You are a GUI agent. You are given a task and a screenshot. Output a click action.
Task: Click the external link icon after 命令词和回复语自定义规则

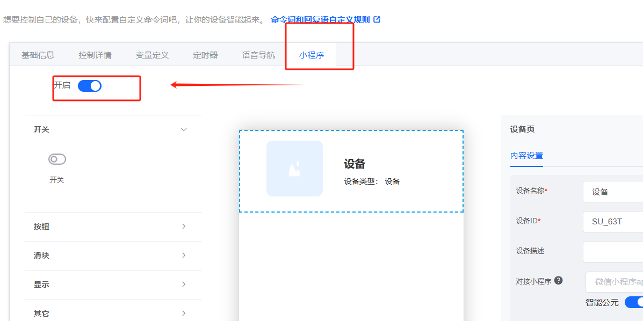pyautogui.click(x=376, y=19)
